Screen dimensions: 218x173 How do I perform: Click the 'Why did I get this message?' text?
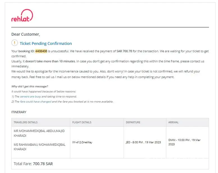(x=29, y=86)
